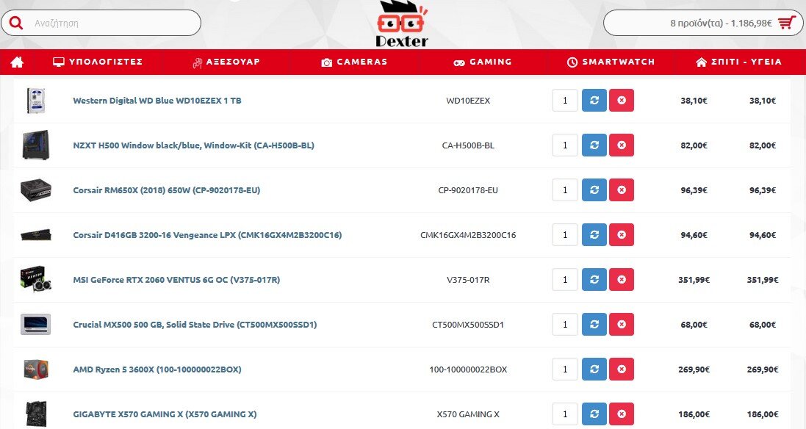
Task: Click the Corsair RM650X power supply thumbnail
Action: coord(36,190)
